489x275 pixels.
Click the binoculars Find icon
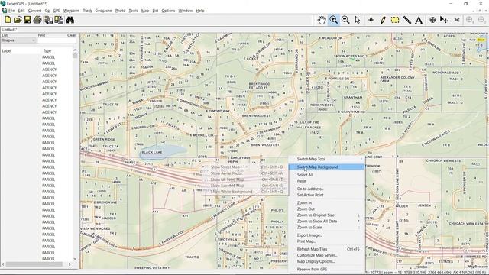coord(70,20)
